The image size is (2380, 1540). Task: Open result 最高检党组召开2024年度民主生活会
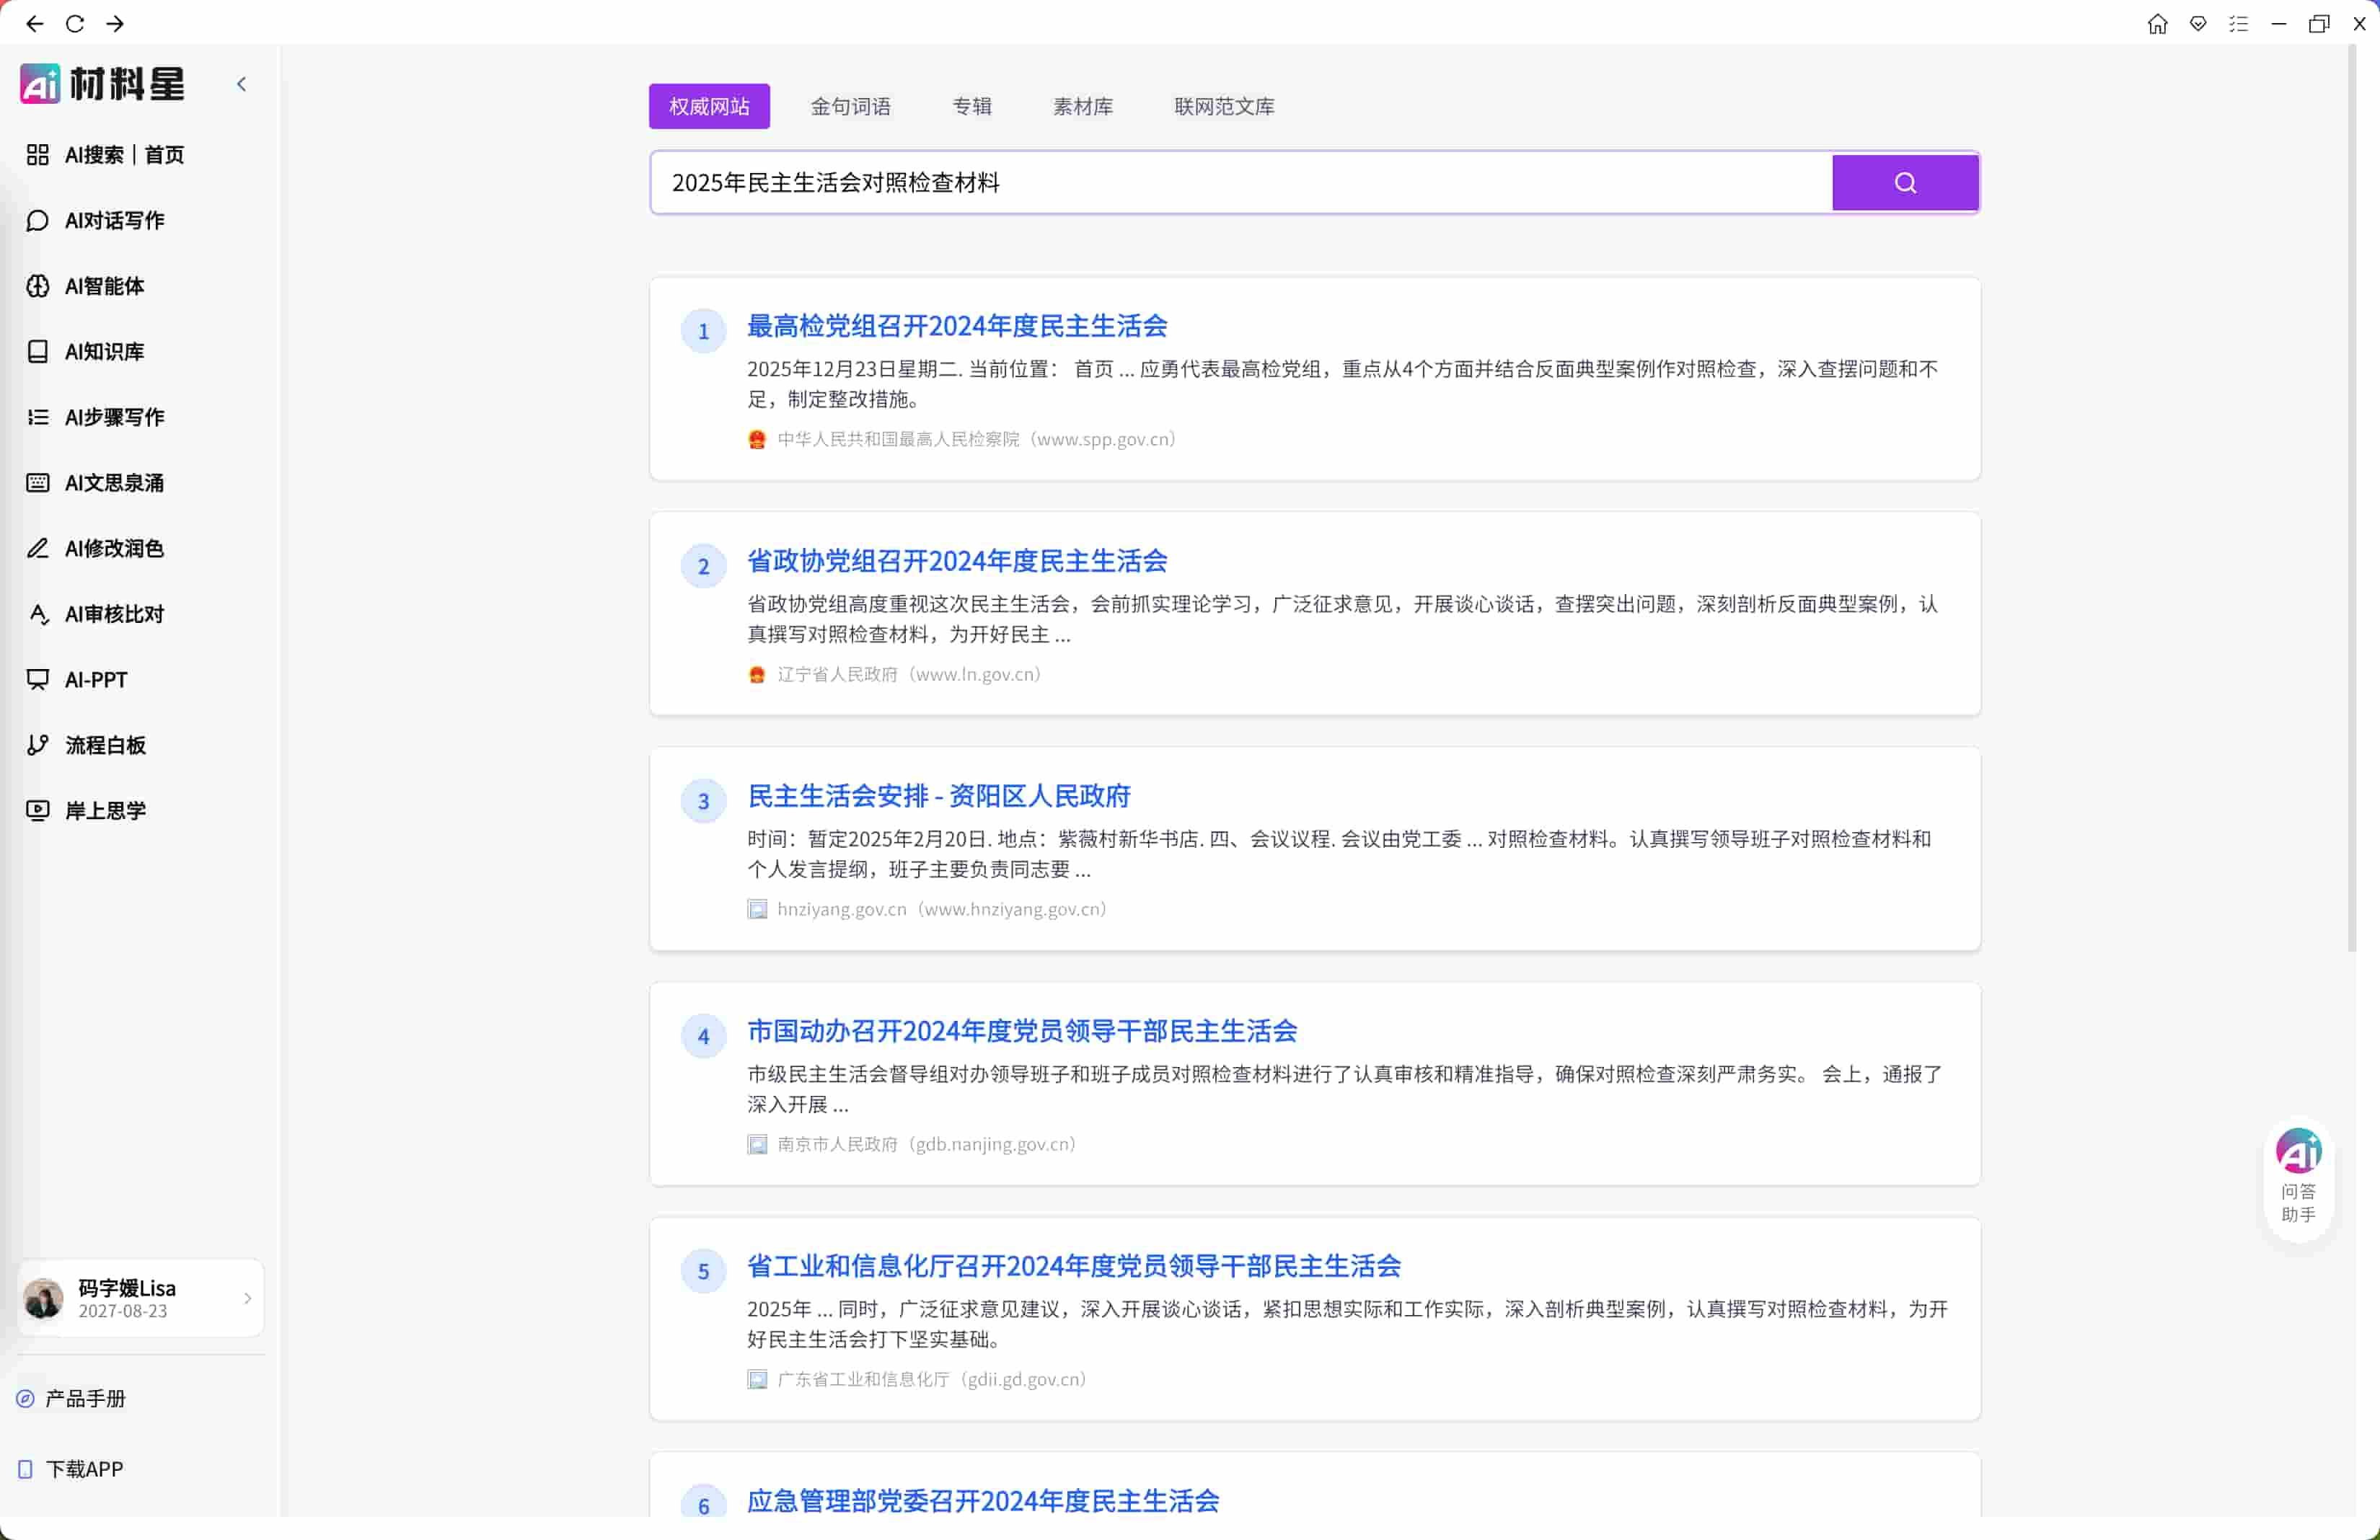(x=957, y=326)
